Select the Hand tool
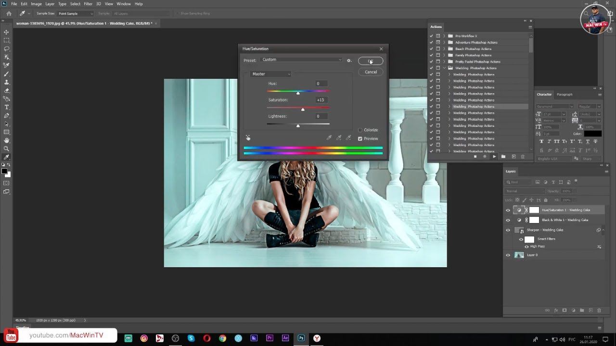This screenshot has width=616, height=346. click(x=6, y=140)
